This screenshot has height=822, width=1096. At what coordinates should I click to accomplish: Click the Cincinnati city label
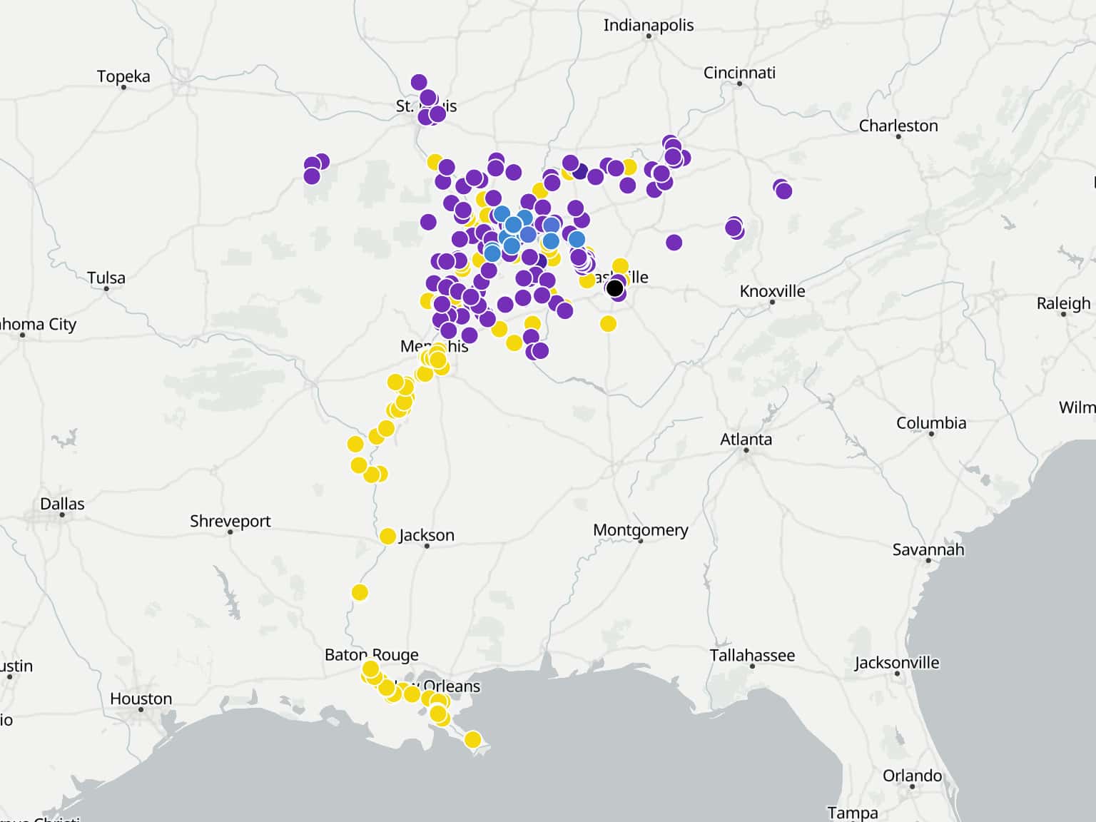pyautogui.click(x=739, y=73)
